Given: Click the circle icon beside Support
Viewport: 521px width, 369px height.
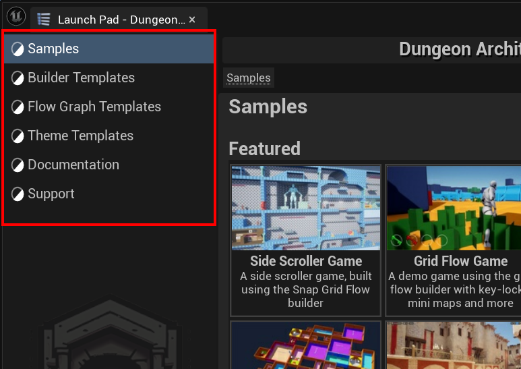Looking at the screenshot, I should 18,194.
